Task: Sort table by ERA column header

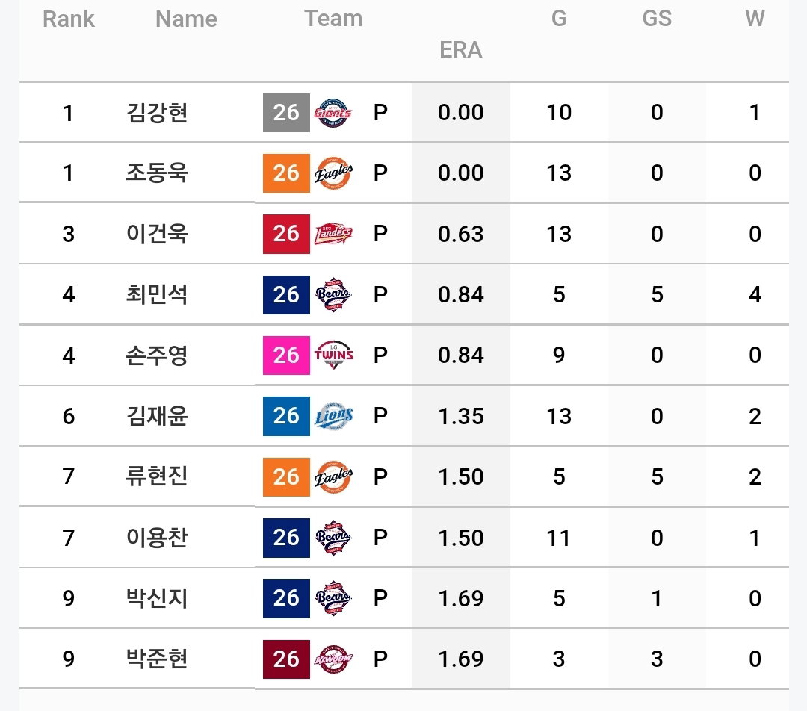Action: click(x=460, y=50)
